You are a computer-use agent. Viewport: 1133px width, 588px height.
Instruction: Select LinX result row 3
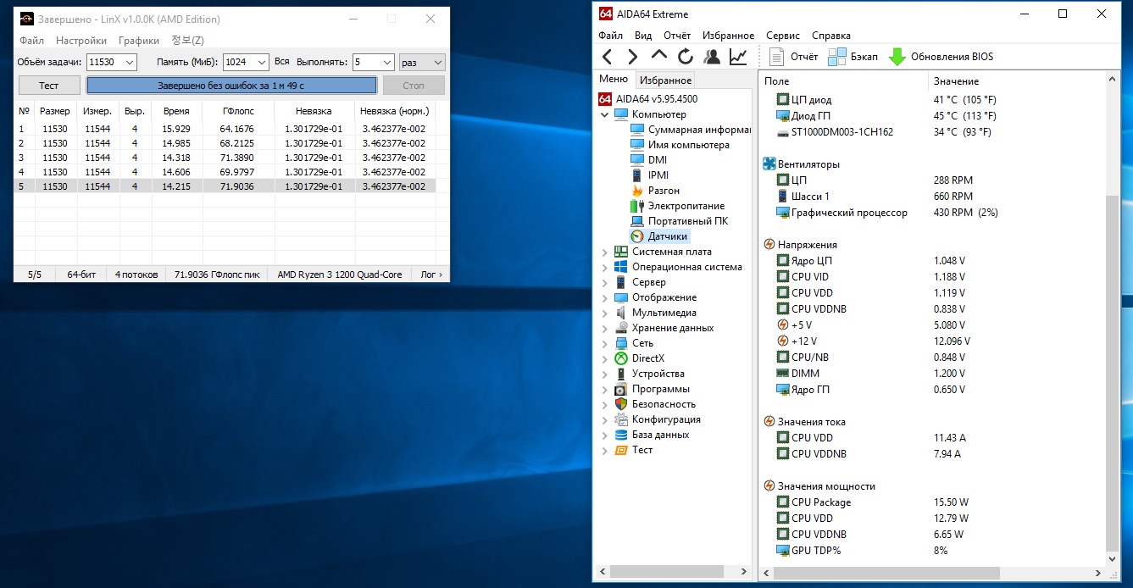[225, 158]
